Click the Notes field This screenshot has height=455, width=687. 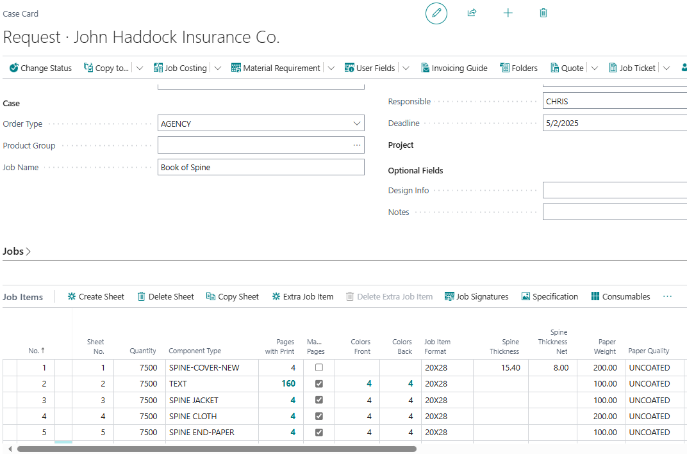[615, 212]
